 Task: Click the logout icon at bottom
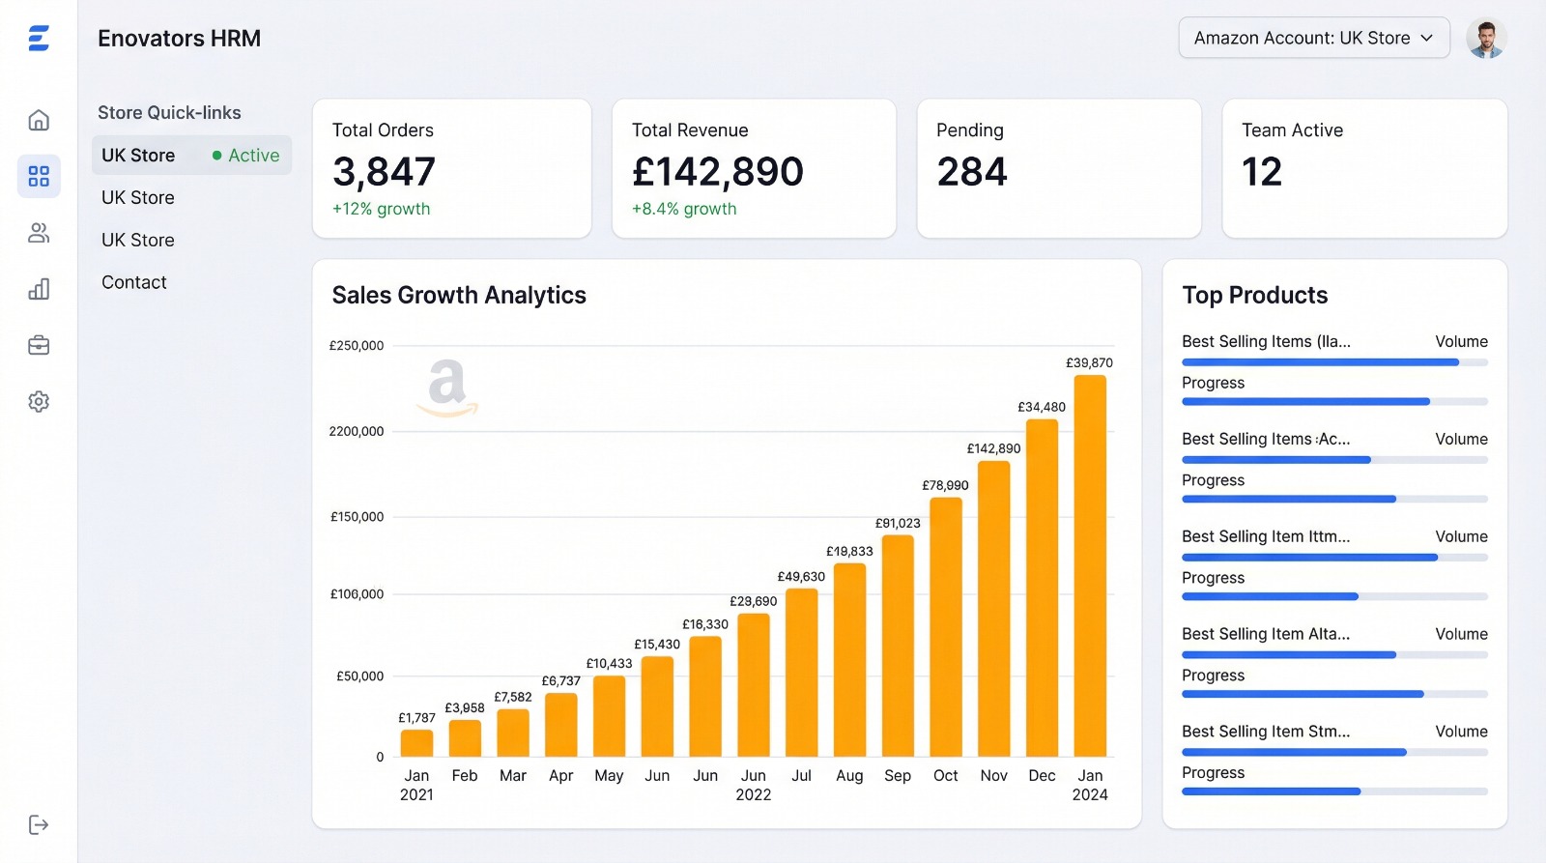(39, 824)
